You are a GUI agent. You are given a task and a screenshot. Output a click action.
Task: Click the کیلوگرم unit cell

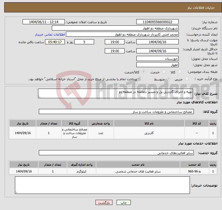(81, 171)
